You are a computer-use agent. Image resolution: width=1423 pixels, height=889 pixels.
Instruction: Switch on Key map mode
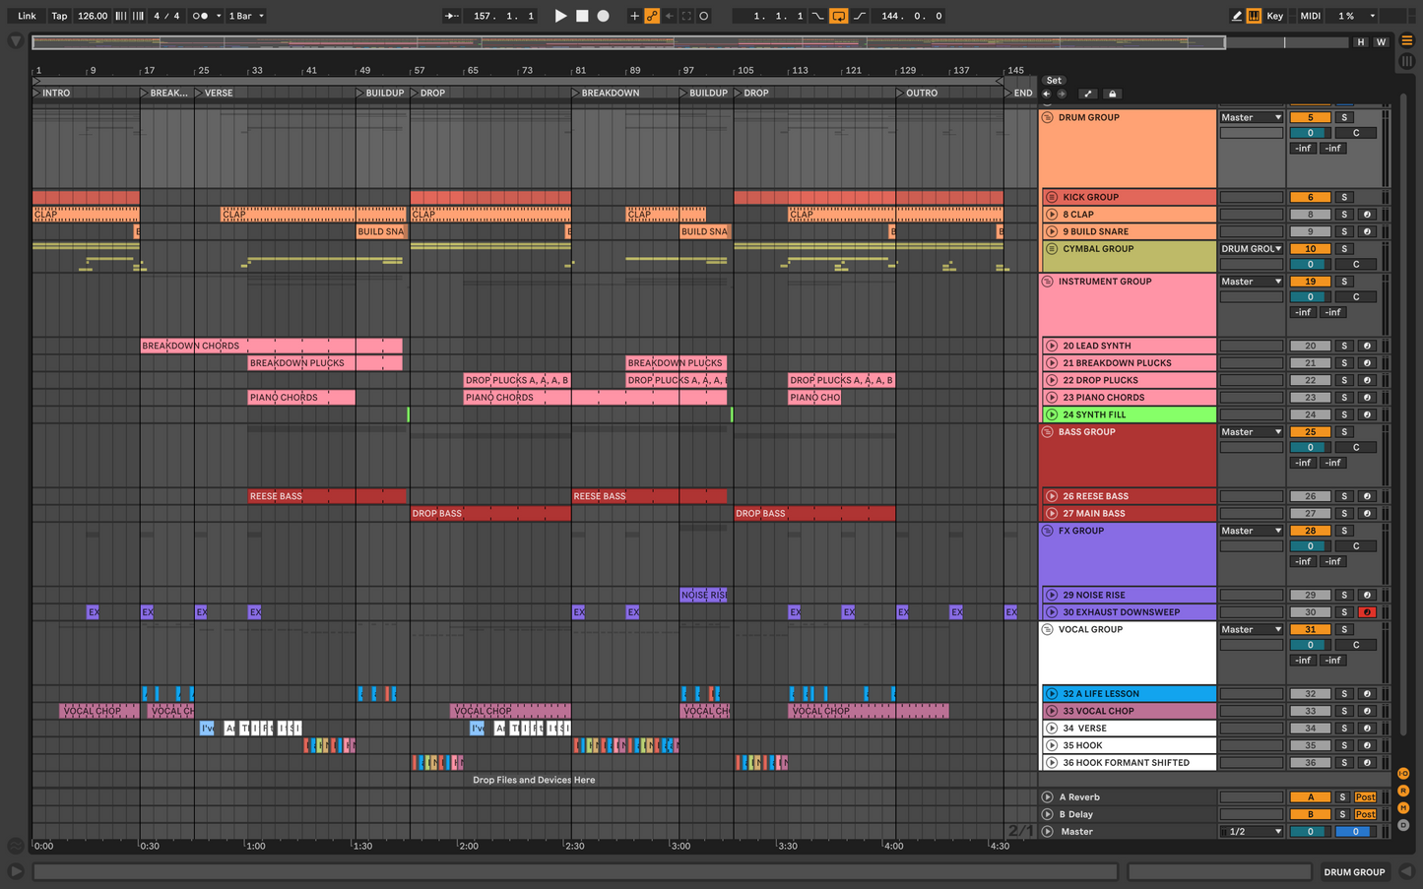point(1275,16)
